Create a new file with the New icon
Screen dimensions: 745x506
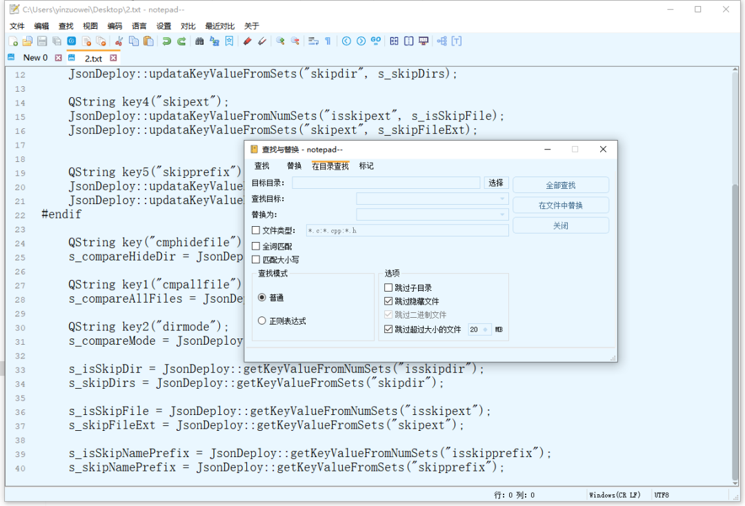(12, 41)
